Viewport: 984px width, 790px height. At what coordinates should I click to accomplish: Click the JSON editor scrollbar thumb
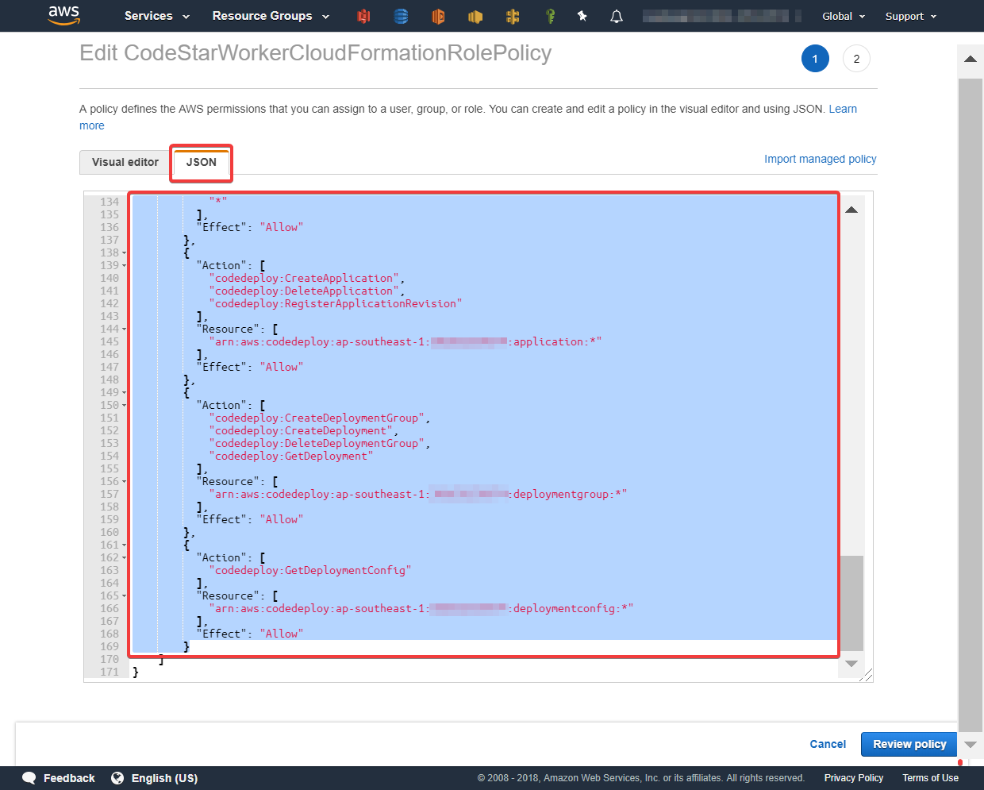[851, 603]
